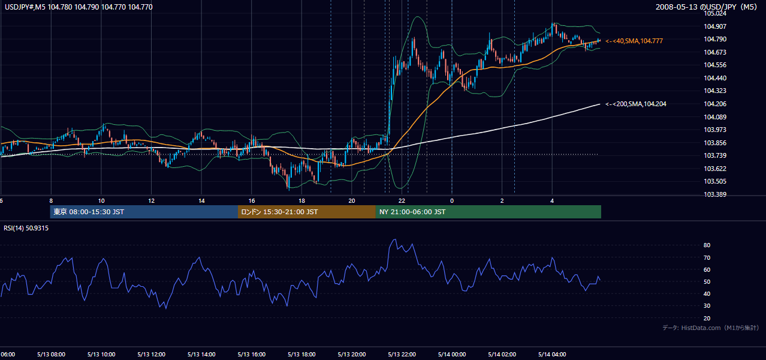
Task: Click RSI scale value 60
Action: (707, 269)
